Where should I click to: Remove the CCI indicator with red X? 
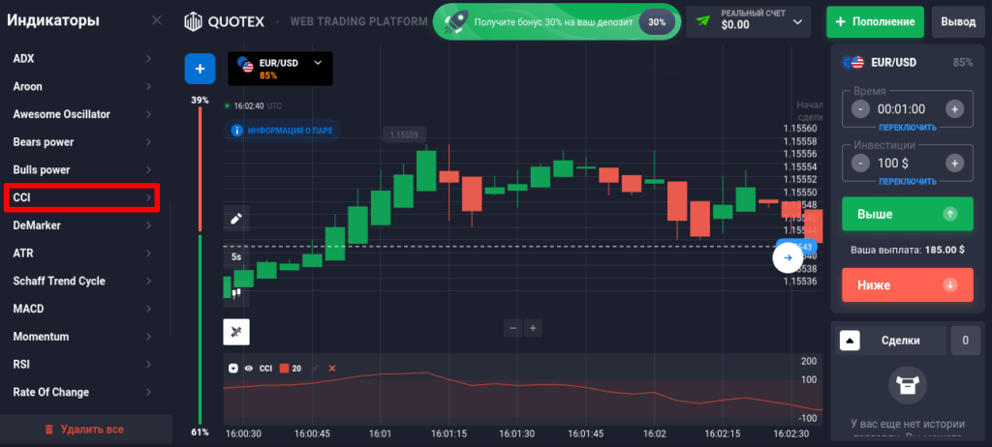coord(332,369)
